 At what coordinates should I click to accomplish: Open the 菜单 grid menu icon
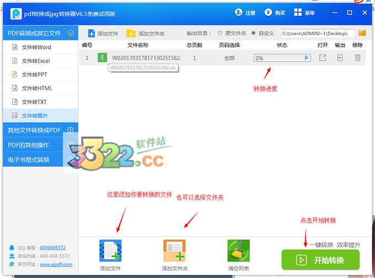coord(298,13)
